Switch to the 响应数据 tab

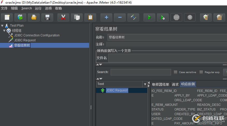coord(188,84)
